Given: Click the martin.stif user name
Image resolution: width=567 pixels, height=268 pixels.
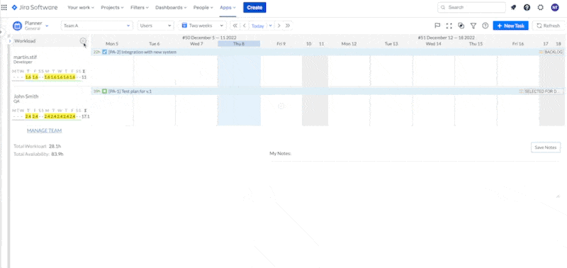Looking at the screenshot, I should (26, 57).
